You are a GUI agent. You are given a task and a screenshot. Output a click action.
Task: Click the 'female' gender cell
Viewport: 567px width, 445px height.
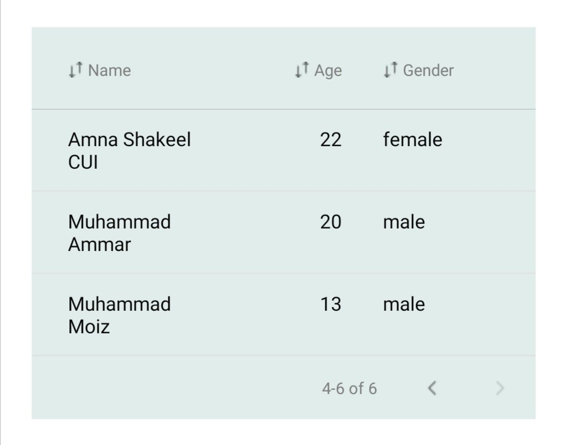[413, 139]
